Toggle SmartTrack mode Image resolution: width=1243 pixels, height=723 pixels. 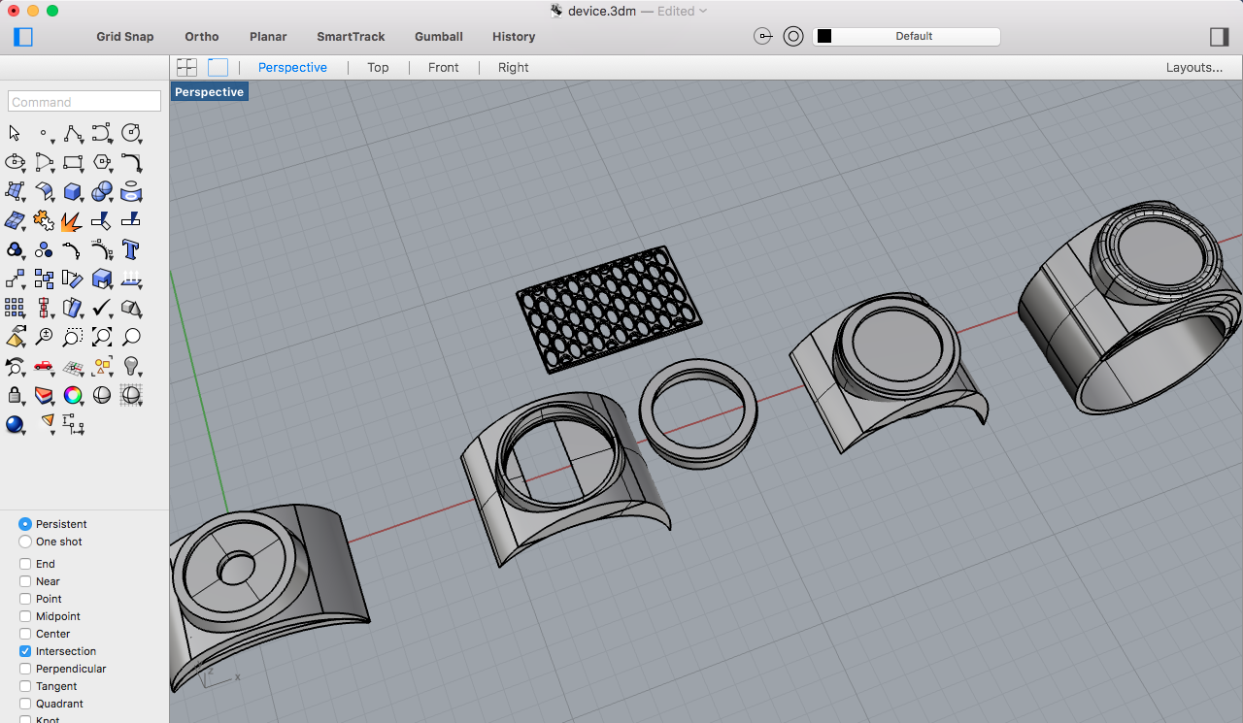click(x=351, y=37)
